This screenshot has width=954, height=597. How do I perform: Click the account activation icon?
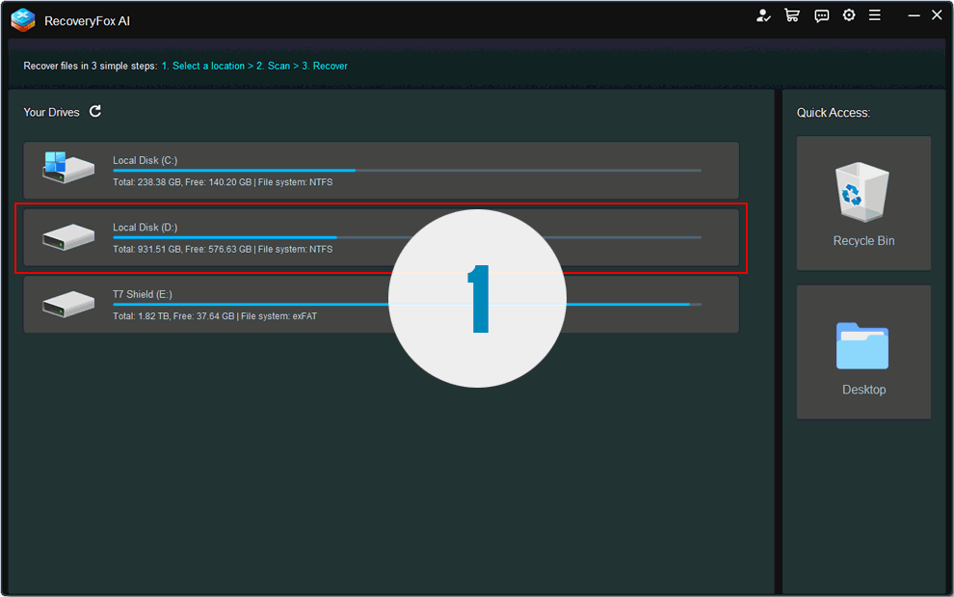[x=763, y=15]
